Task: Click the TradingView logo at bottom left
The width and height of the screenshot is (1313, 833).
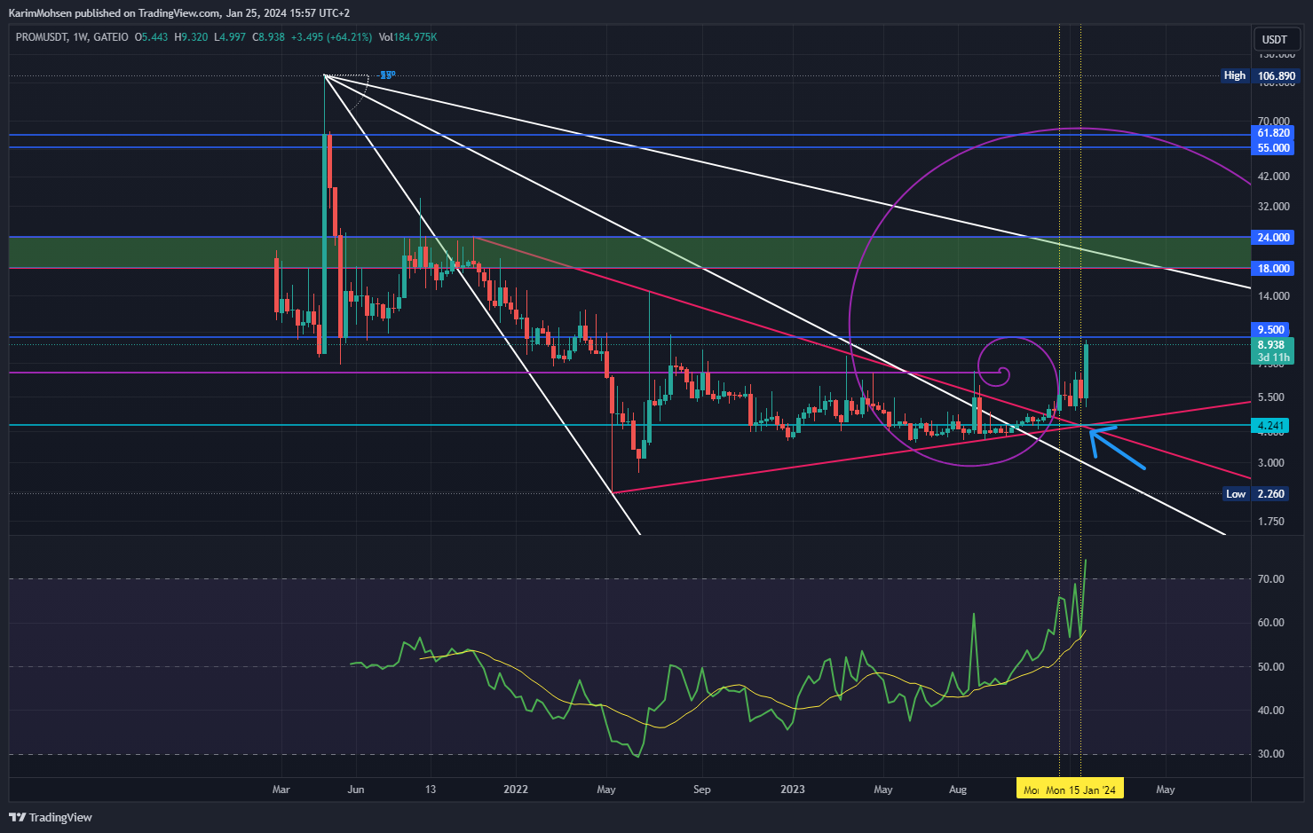Action: tap(51, 817)
